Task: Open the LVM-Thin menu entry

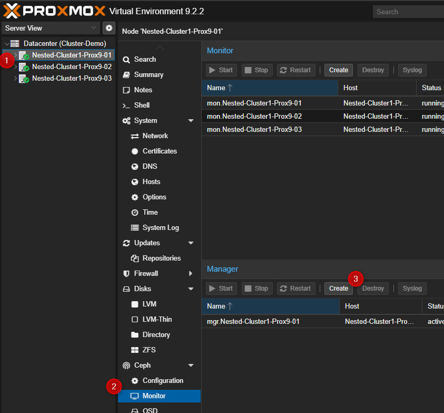Action: coord(160,320)
